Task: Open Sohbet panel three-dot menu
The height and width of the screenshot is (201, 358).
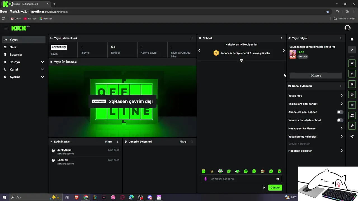Action: tap(281, 38)
